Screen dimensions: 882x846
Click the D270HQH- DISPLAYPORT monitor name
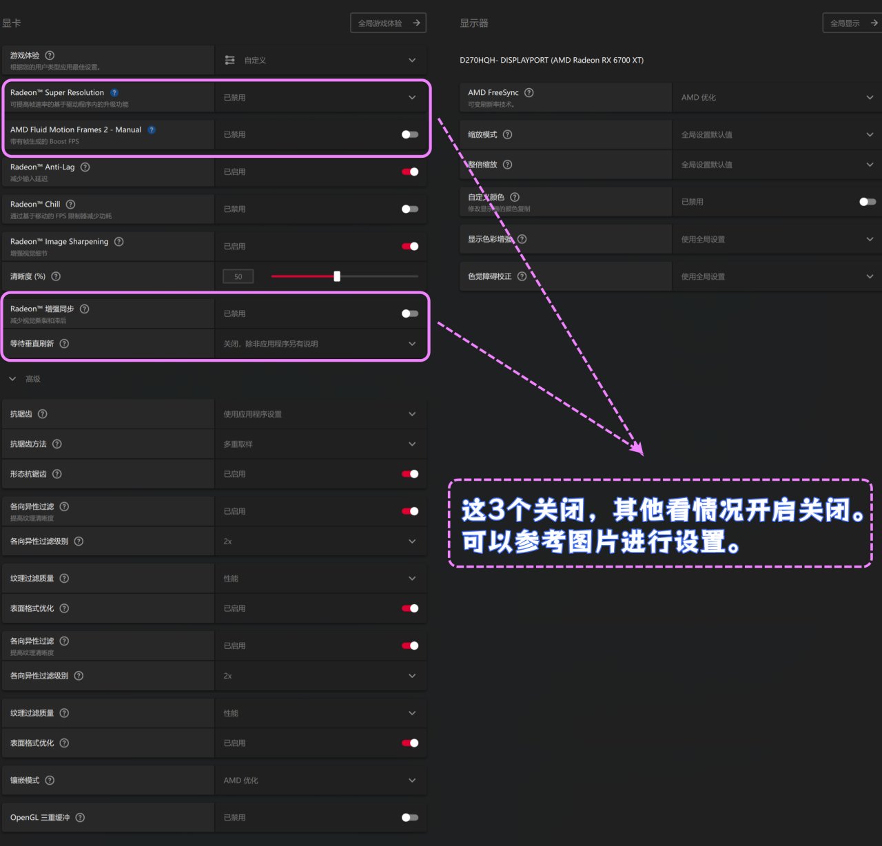552,61
